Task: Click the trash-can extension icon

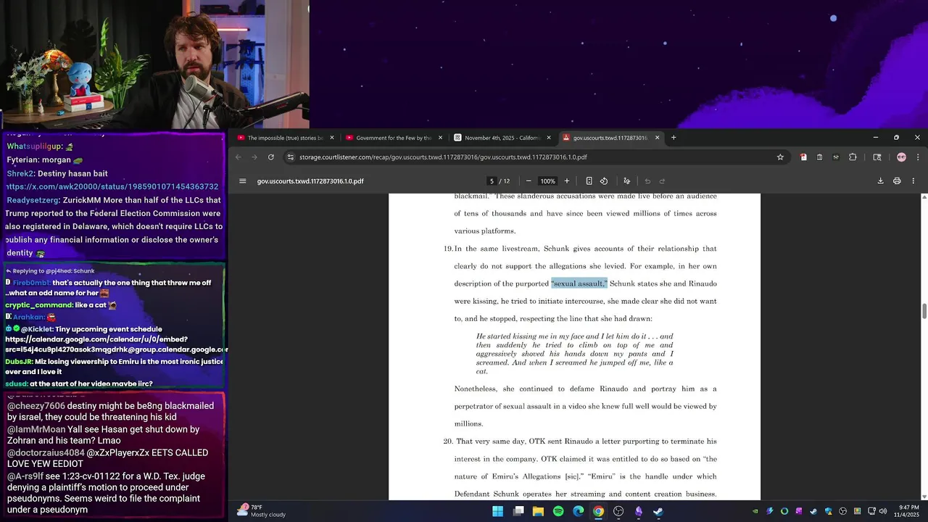Action: click(x=819, y=157)
